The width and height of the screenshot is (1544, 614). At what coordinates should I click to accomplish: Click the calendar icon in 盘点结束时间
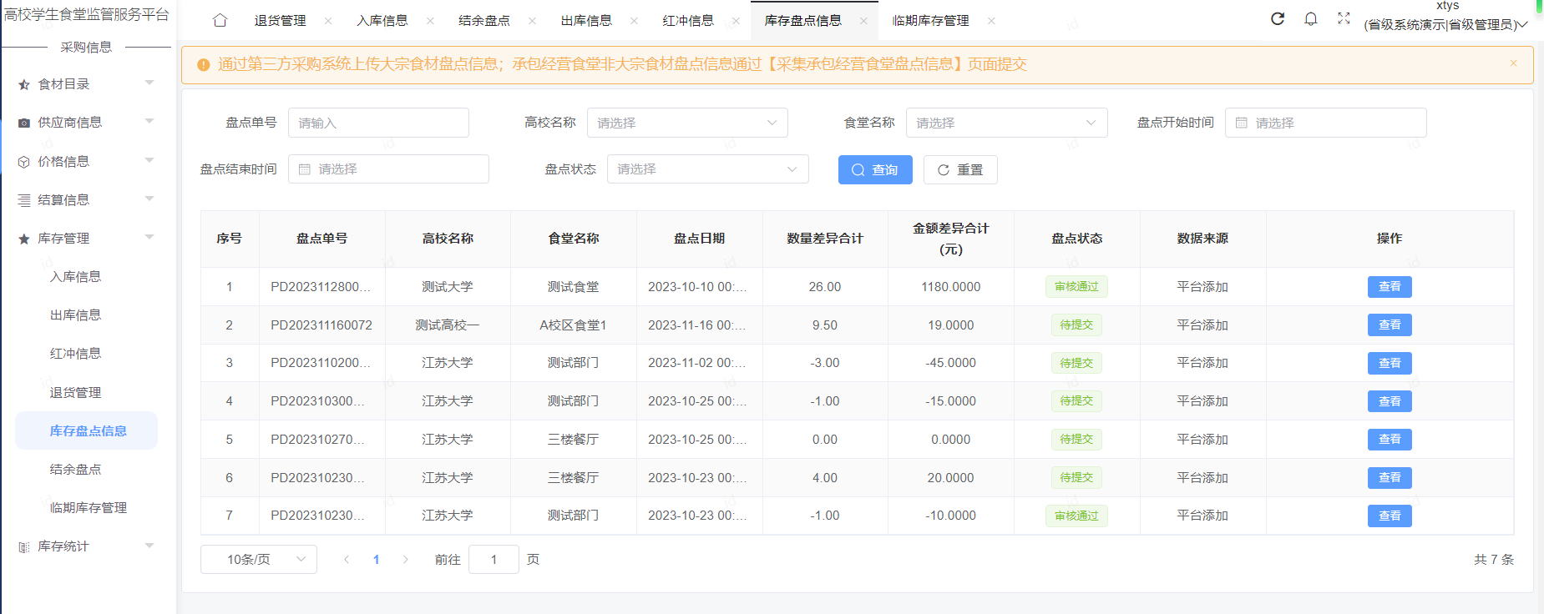pos(305,169)
